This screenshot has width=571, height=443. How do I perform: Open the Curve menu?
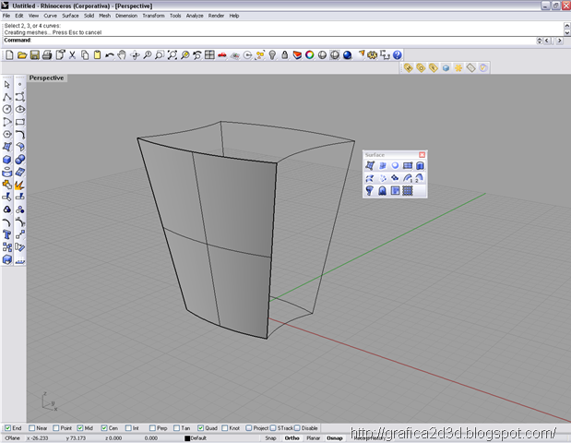pos(50,16)
